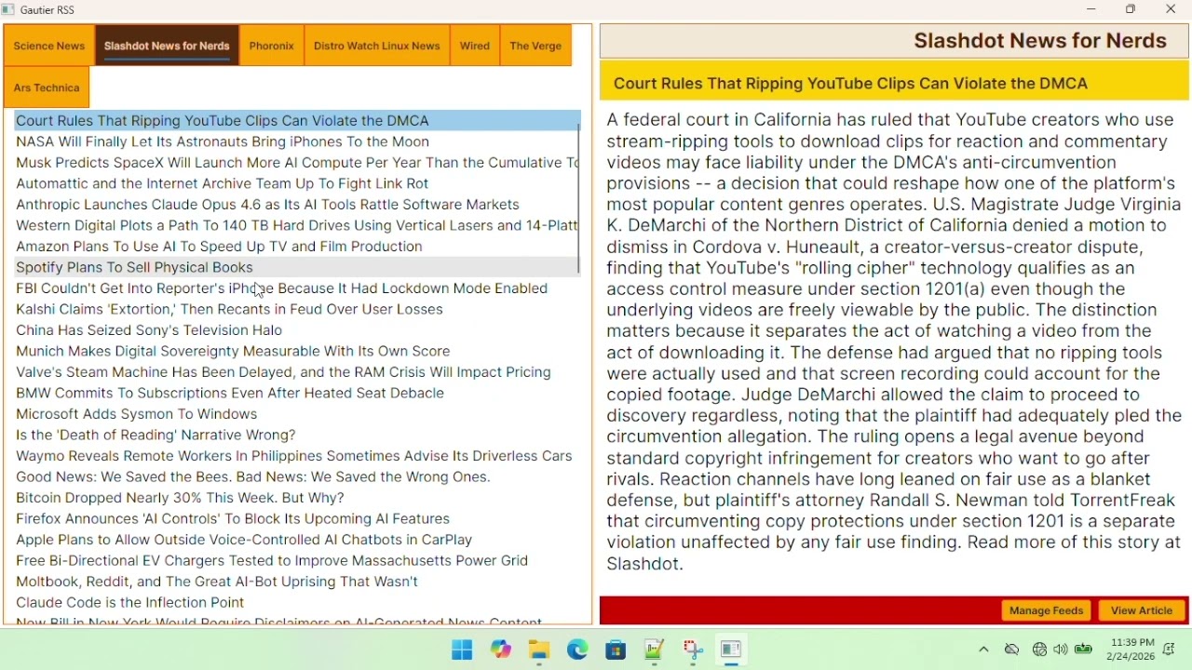
Task: Select the Court Rules YouTube Clips headline row
Action: (297, 121)
